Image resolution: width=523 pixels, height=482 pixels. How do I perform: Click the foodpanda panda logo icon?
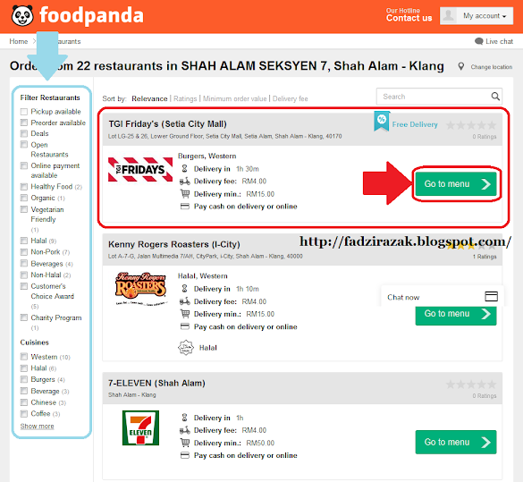(22, 16)
